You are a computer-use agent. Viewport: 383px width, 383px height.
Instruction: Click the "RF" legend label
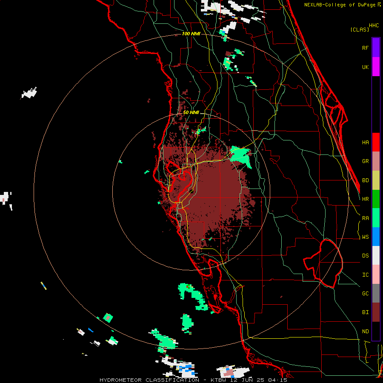(365, 48)
